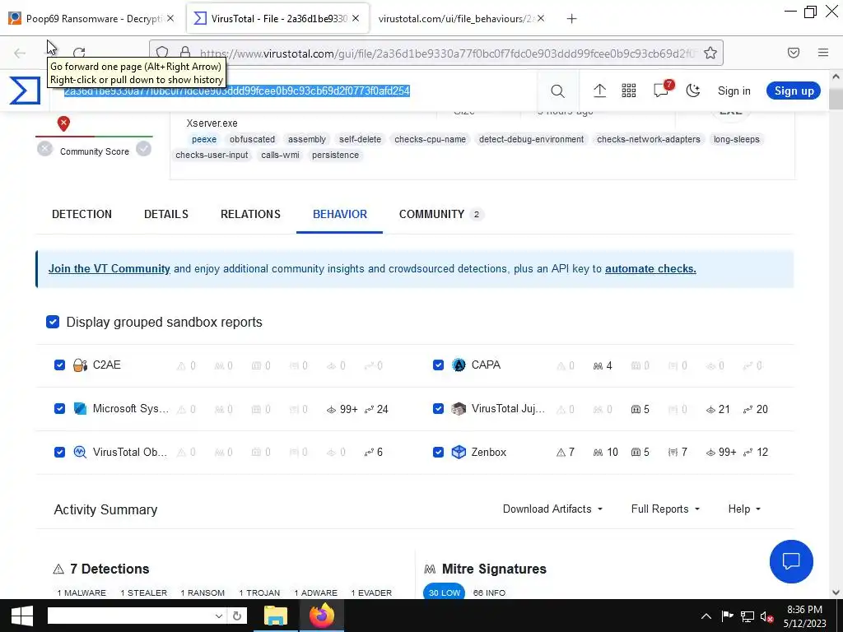This screenshot has width=843, height=632.
Task: Expand the Download Artifacts dropdown
Action: pyautogui.click(x=552, y=509)
